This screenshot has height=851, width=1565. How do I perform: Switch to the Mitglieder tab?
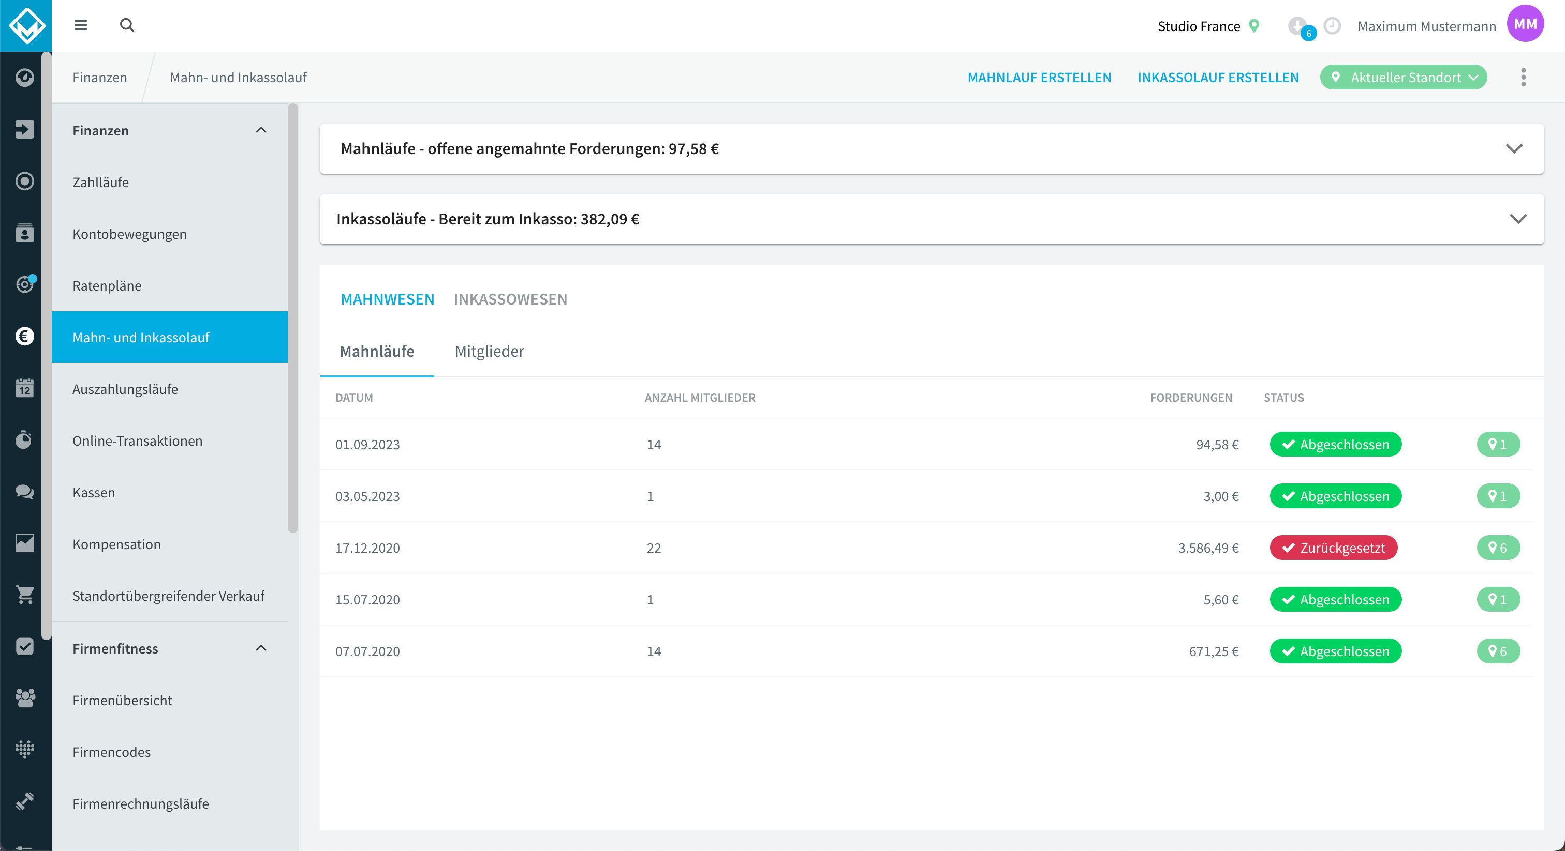point(490,352)
